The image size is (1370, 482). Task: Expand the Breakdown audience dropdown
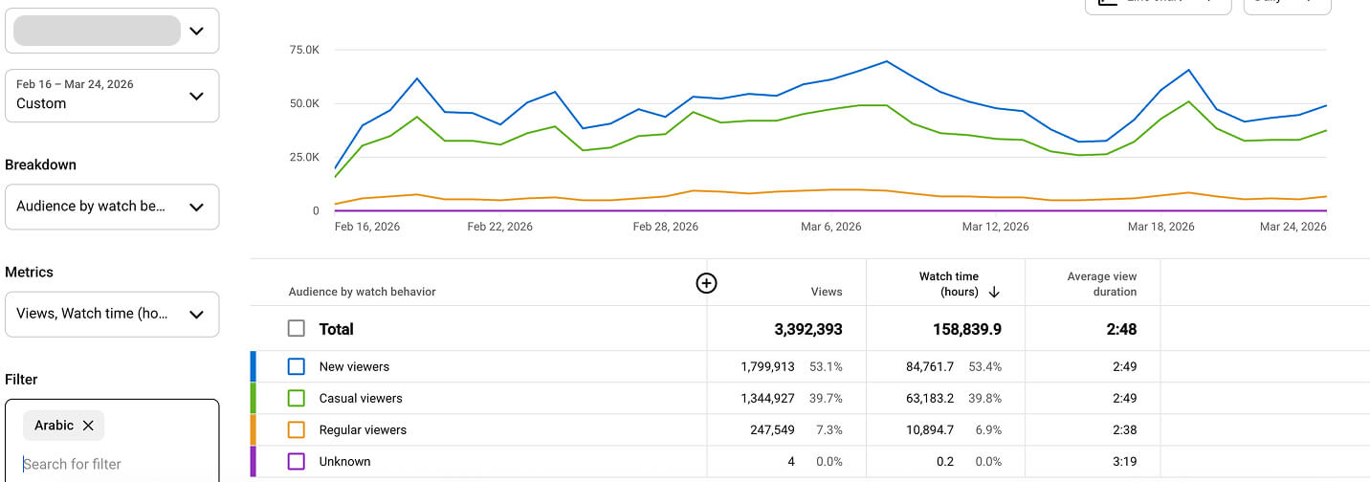coord(112,207)
